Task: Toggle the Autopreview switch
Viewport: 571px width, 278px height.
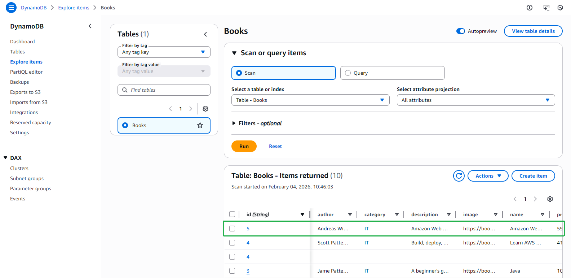Action: [x=460, y=31]
